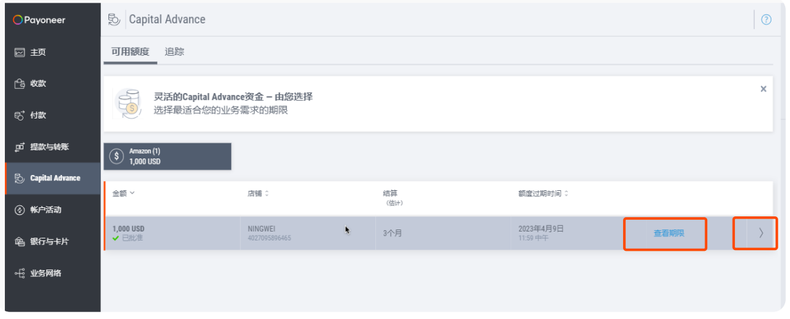Open the help question mark icon
Screen dimensions: 790x319
pyautogui.click(x=766, y=19)
